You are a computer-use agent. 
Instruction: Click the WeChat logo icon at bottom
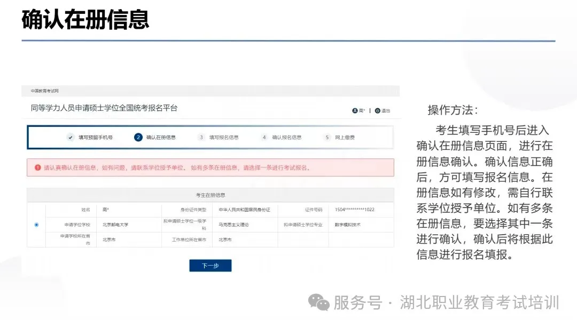(318, 302)
